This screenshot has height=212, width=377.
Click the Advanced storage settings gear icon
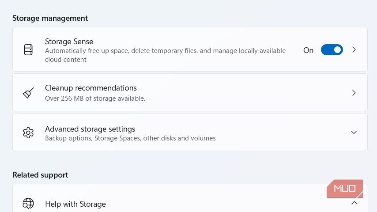tap(28, 132)
